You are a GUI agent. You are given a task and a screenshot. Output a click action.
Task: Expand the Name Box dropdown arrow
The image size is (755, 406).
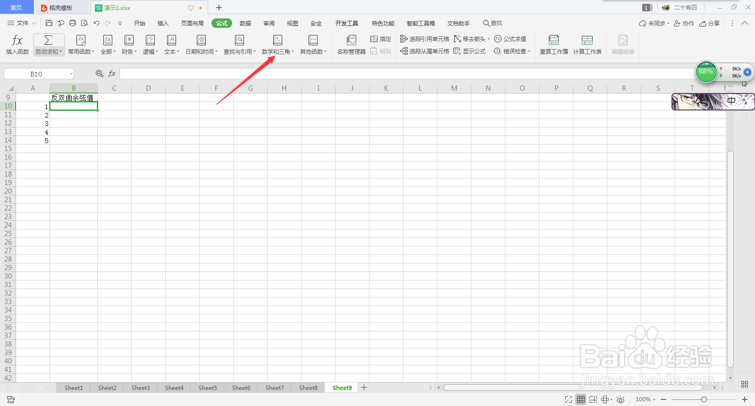pyautogui.click(x=71, y=74)
